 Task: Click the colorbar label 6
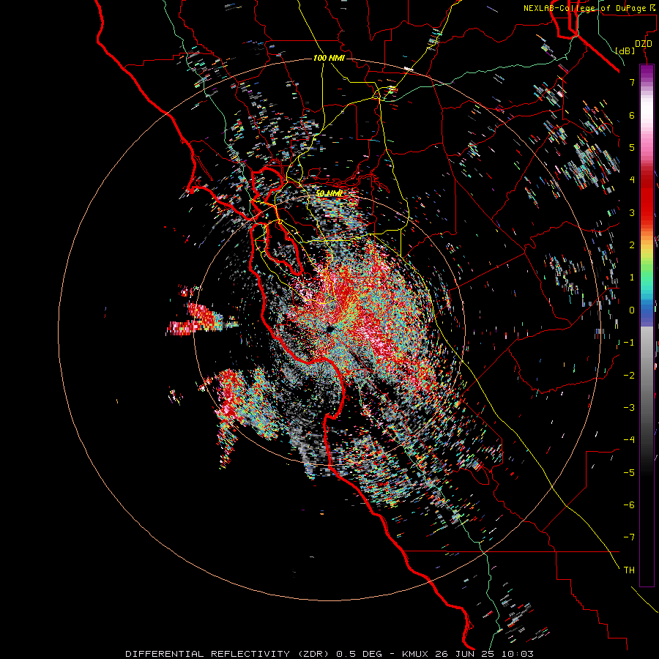click(632, 115)
